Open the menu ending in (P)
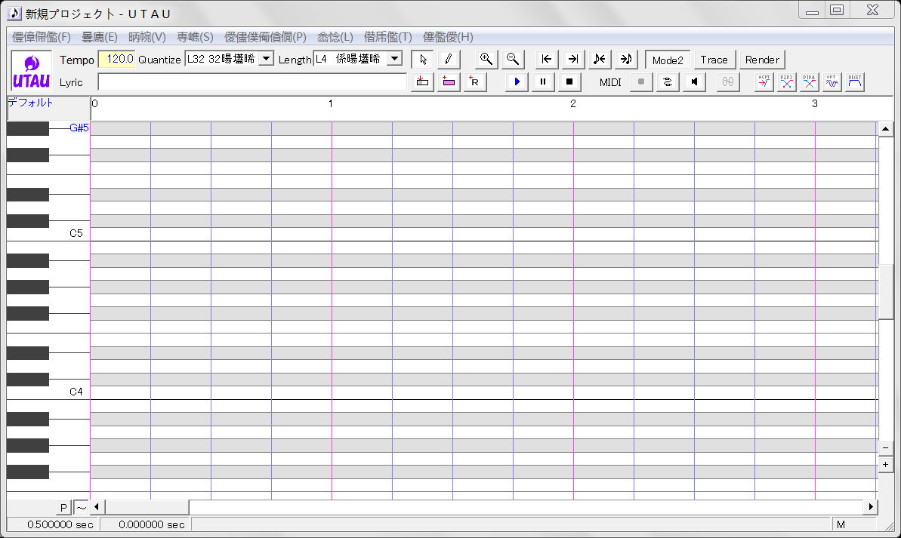This screenshot has height=538, width=901. [265, 37]
